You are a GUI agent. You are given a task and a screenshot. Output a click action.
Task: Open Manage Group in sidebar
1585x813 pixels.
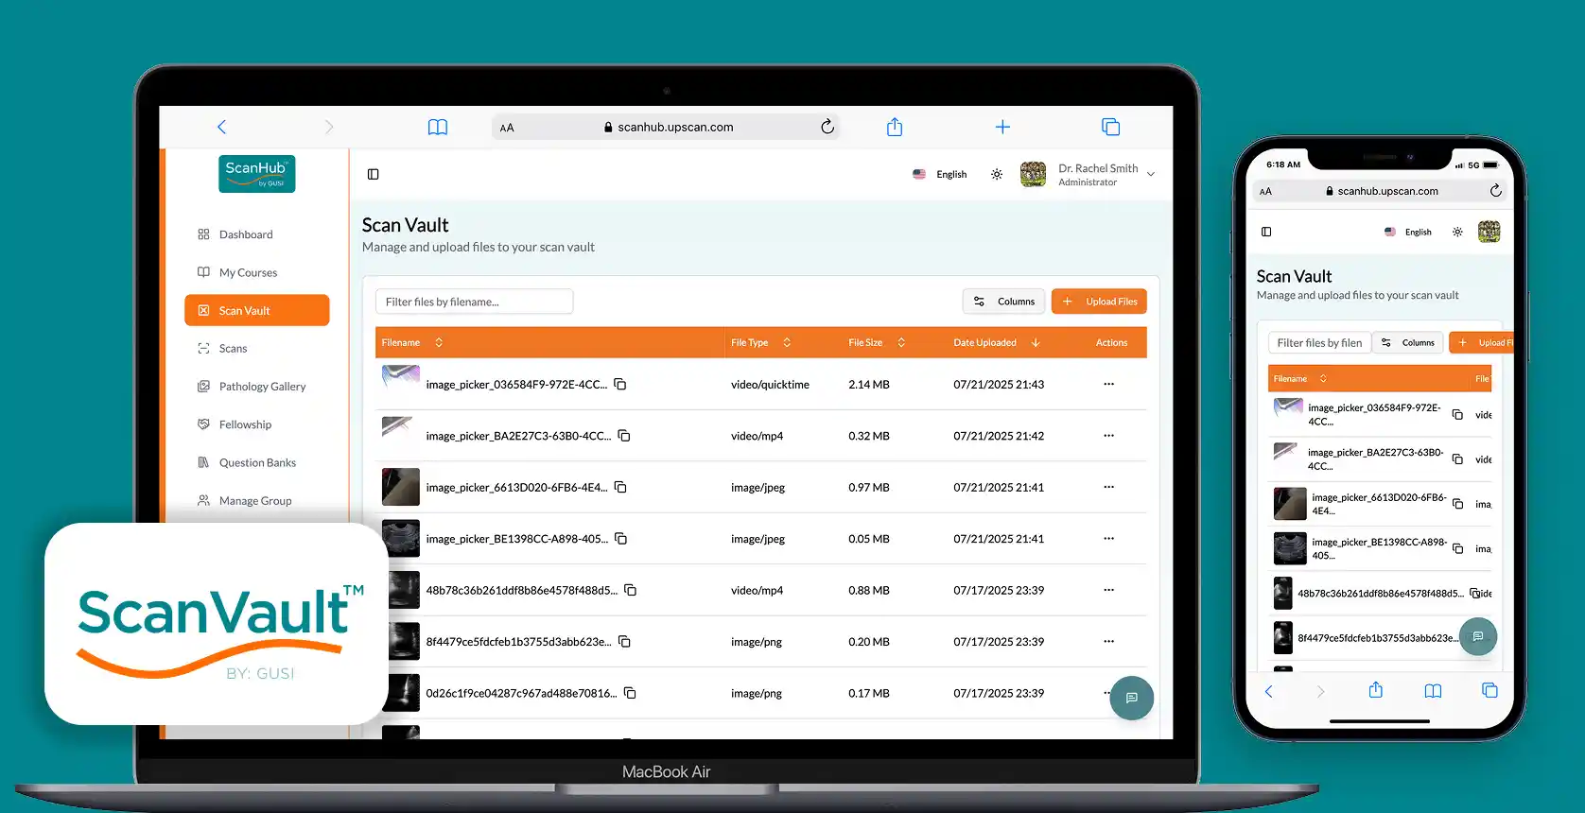257,501
